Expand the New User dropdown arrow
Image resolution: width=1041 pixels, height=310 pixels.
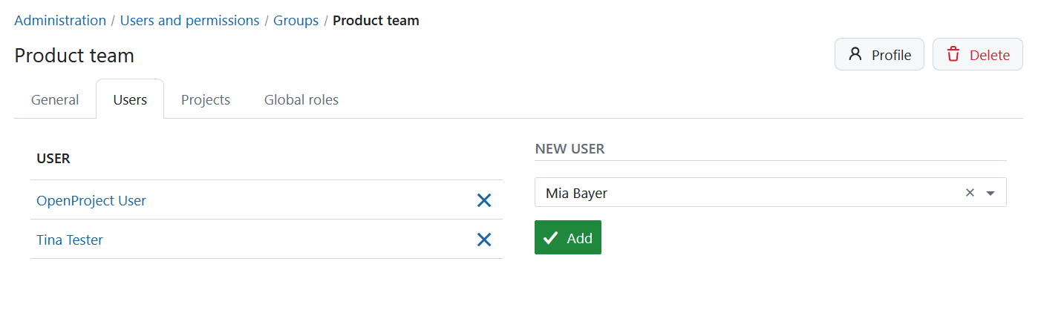[990, 193]
